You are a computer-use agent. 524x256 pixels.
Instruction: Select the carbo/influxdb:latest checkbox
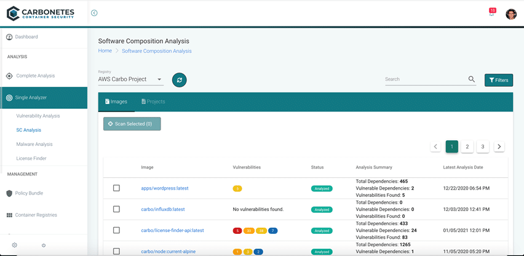pos(116,209)
